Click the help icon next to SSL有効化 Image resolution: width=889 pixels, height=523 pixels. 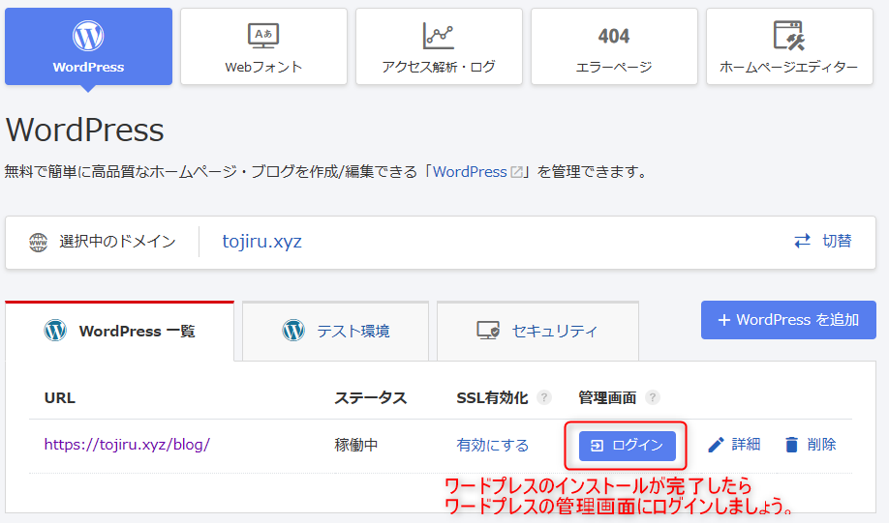tap(544, 397)
